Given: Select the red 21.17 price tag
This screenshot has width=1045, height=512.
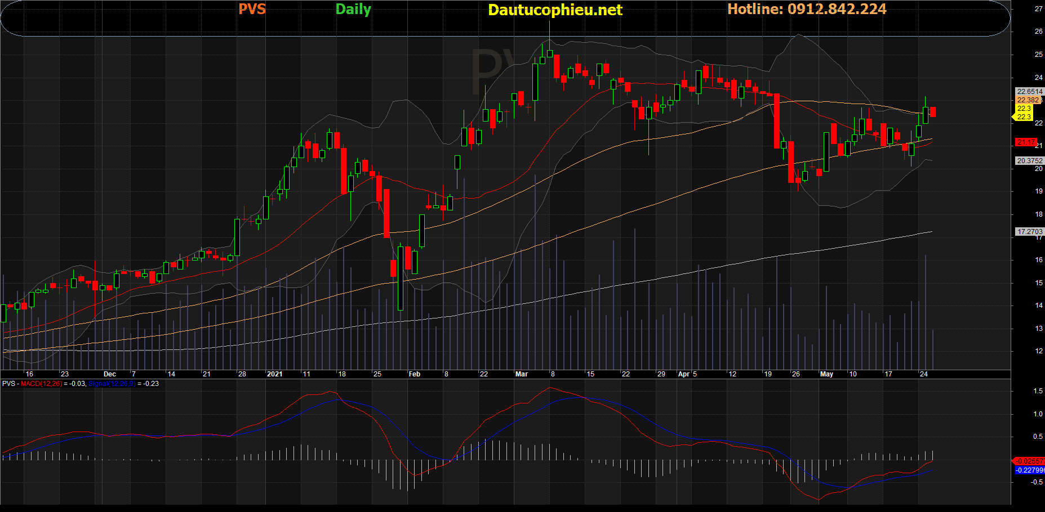Looking at the screenshot, I should [1026, 142].
